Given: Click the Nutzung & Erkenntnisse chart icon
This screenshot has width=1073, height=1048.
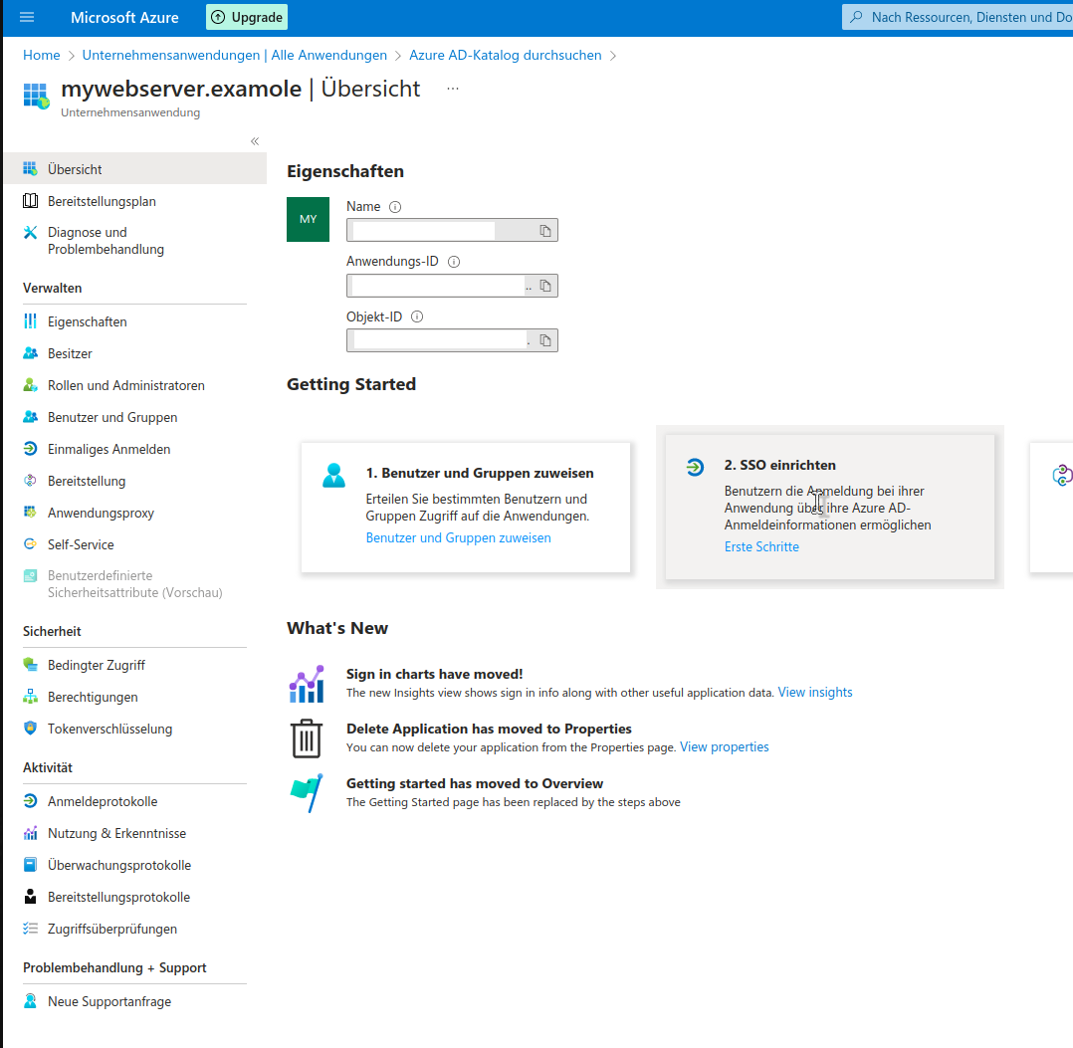Looking at the screenshot, I should point(30,833).
